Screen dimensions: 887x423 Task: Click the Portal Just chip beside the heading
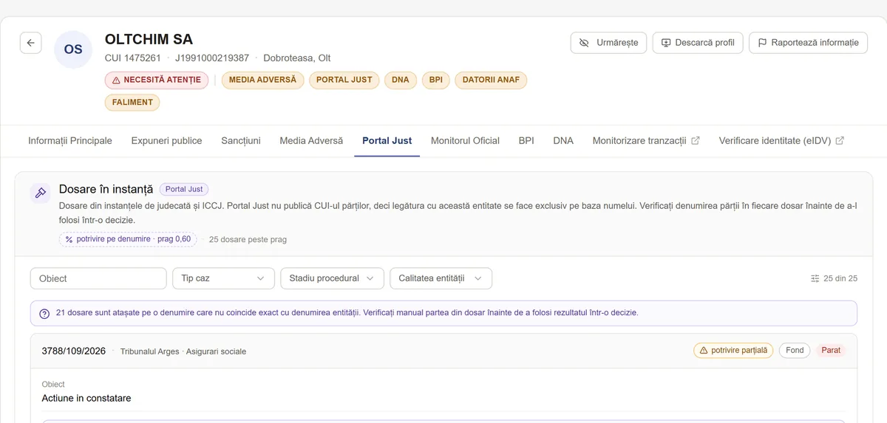tap(185, 190)
